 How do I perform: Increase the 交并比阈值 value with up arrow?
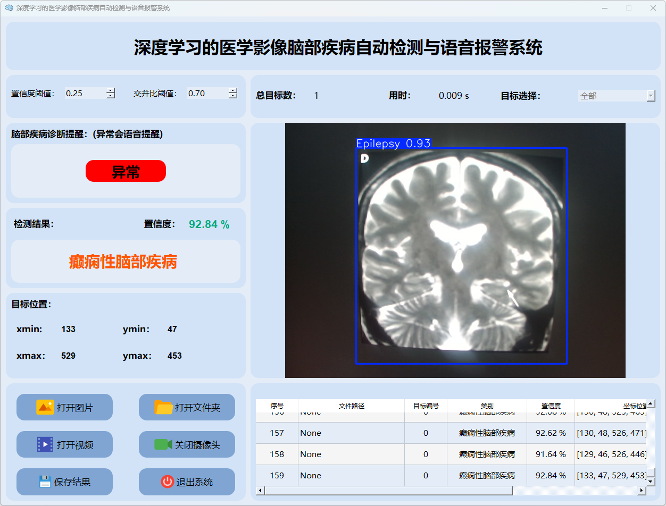click(232, 90)
